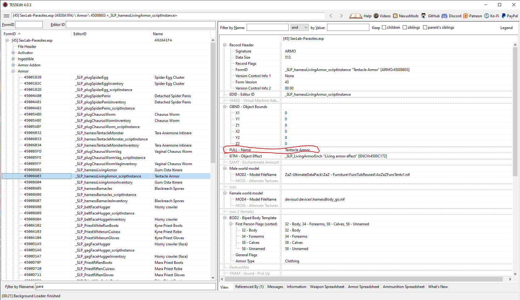The image size is (520, 300).
Task: Open the Help book icon
Action: 356,16
